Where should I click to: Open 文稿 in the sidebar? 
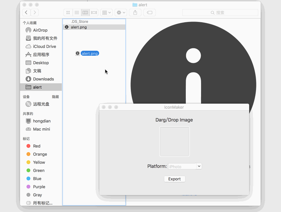(x=41, y=71)
